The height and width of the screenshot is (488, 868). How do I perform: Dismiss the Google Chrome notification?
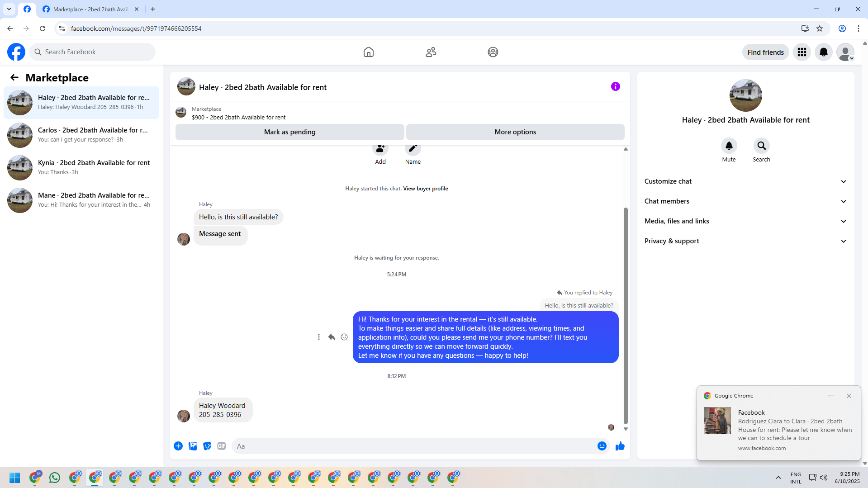coord(849,396)
